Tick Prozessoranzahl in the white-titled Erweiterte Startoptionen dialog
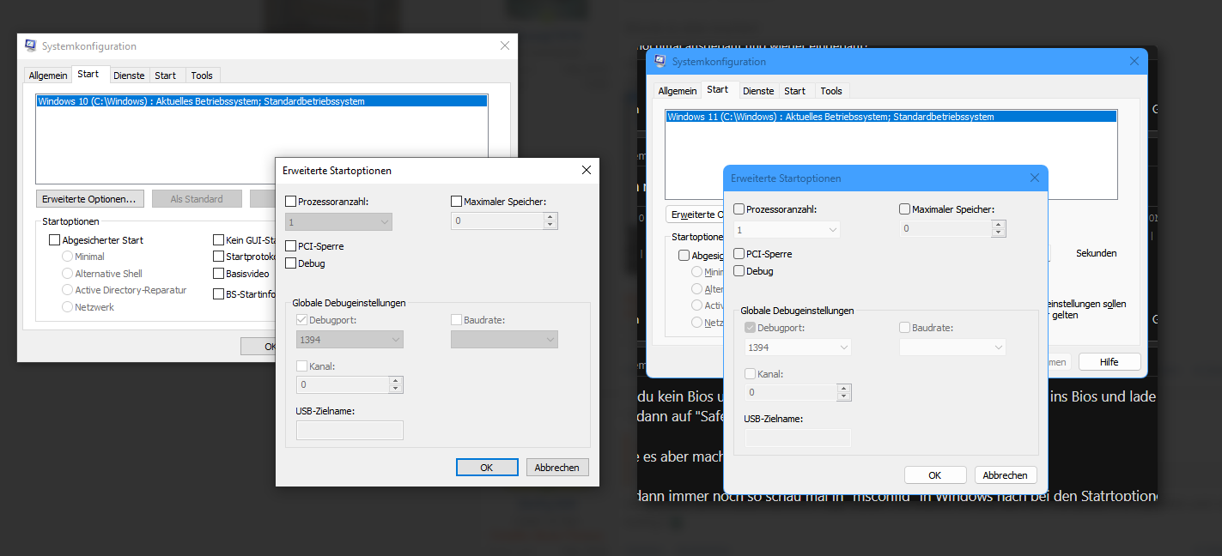1222x556 pixels. tap(291, 202)
